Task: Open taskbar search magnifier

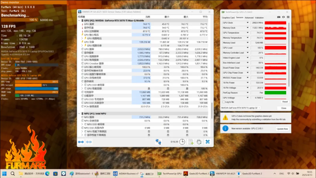Action: [13, 174]
